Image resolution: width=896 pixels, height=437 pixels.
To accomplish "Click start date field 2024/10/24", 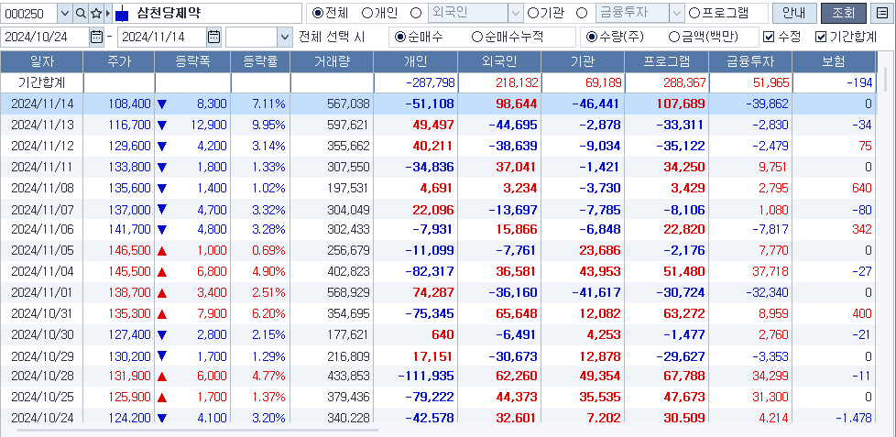I will (x=45, y=38).
